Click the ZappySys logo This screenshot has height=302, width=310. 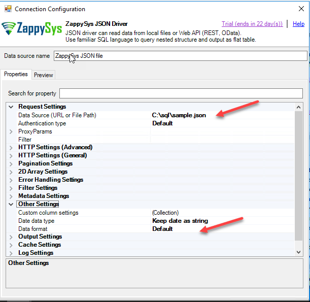point(31,28)
